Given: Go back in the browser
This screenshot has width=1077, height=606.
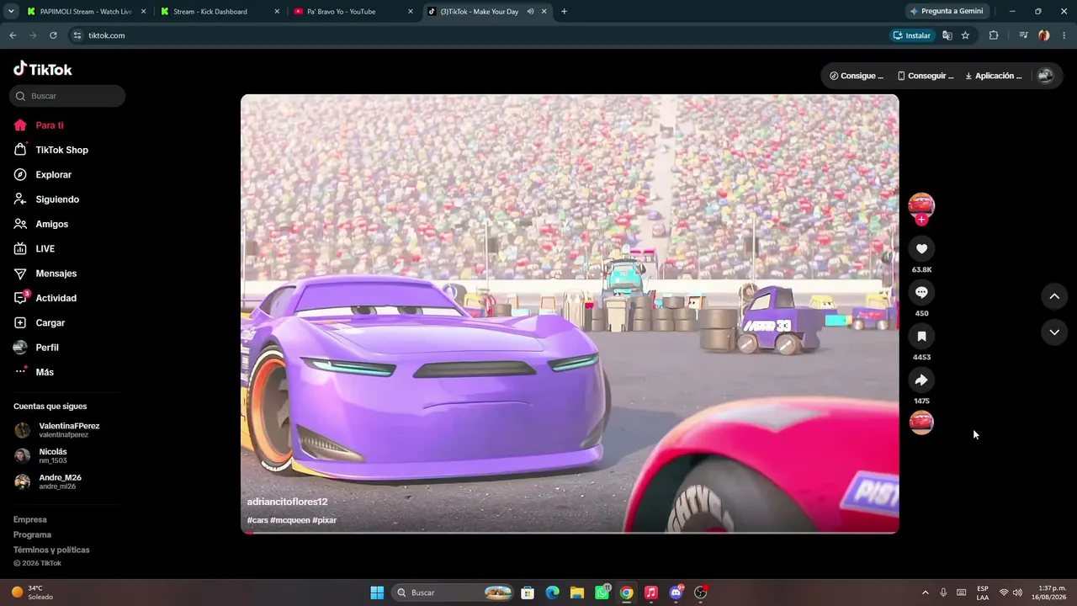Looking at the screenshot, I should point(13,35).
